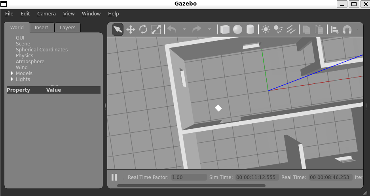The image size is (370, 196).
Task: Toggle the snap magnet tool
Action: coord(347,30)
